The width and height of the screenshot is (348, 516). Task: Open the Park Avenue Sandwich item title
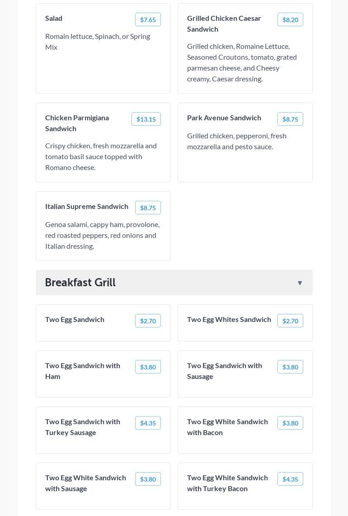224,118
